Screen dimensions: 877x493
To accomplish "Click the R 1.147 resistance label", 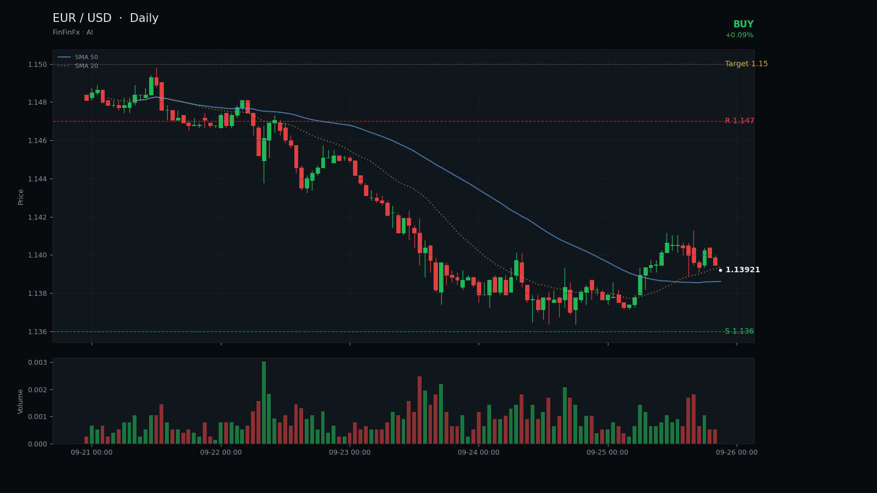I will pyautogui.click(x=739, y=121).
